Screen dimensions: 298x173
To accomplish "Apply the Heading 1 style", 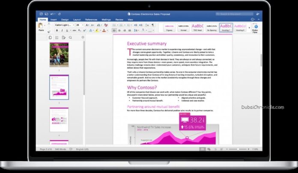I will [226, 28].
